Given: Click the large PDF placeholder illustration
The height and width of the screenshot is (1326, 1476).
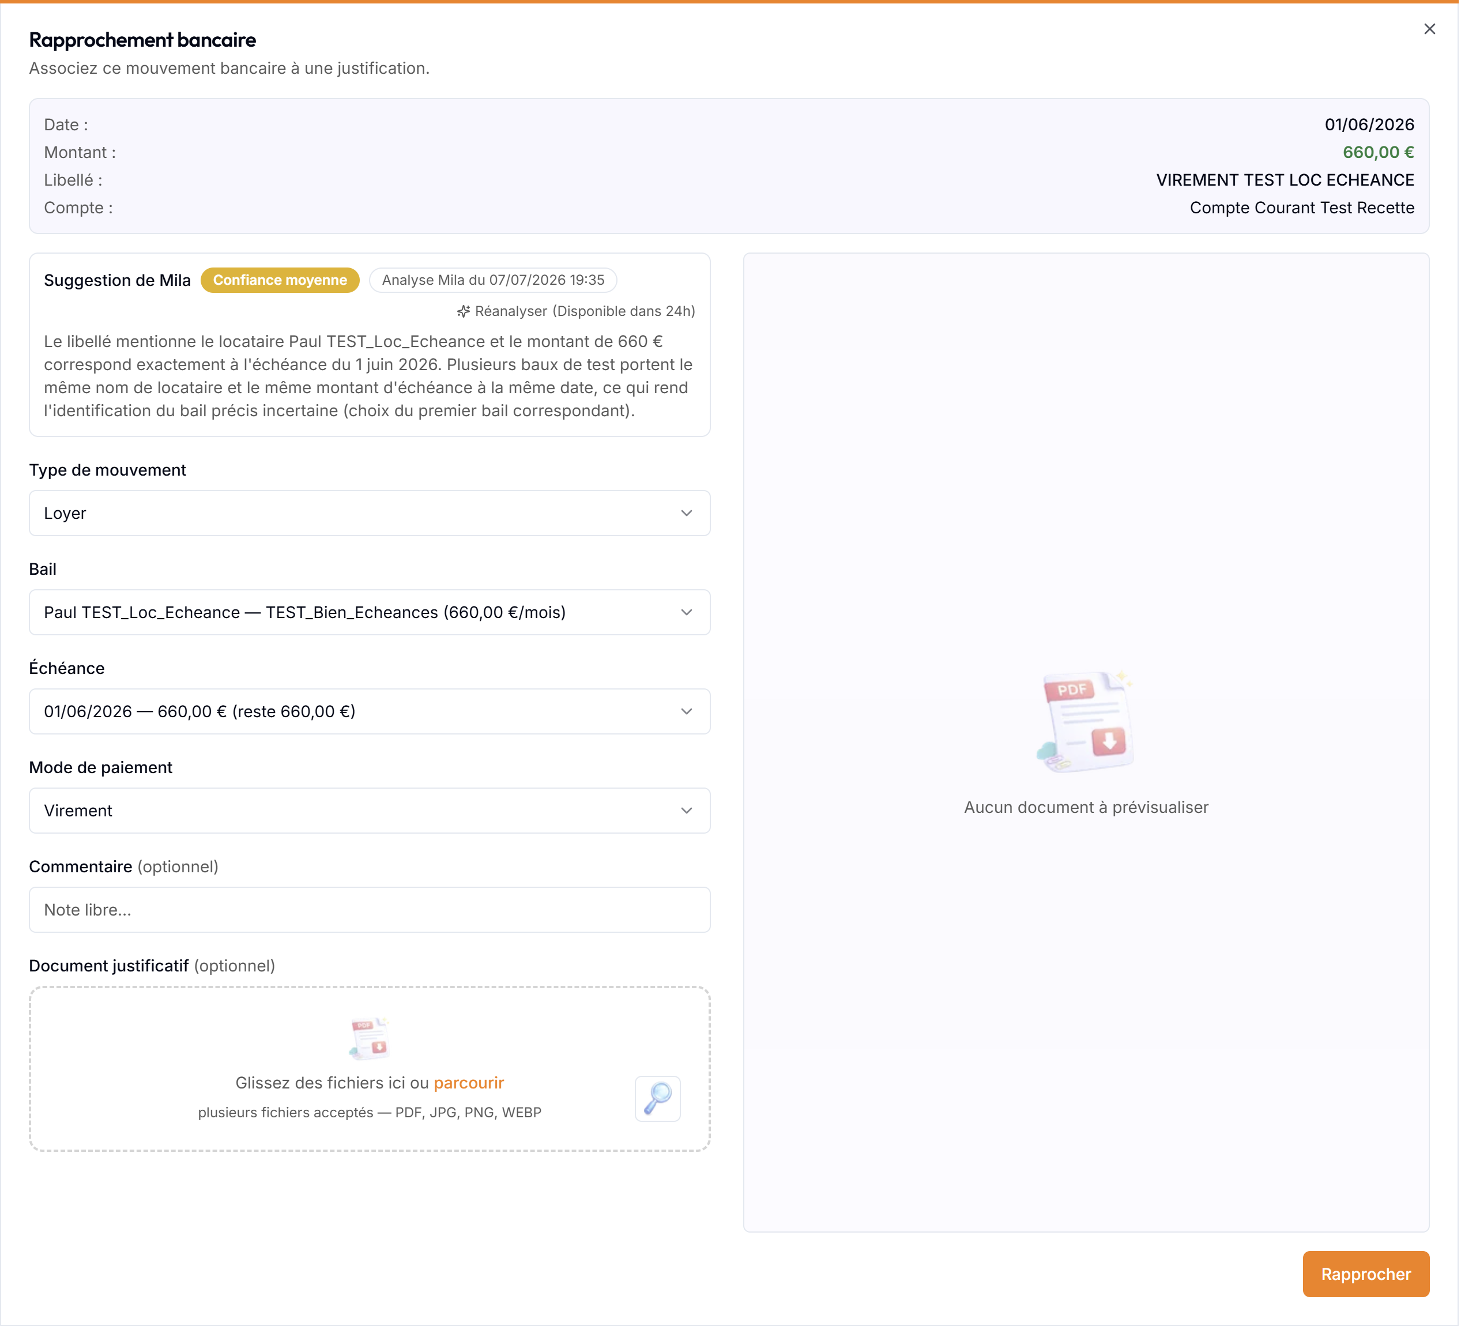Looking at the screenshot, I should point(1086,721).
